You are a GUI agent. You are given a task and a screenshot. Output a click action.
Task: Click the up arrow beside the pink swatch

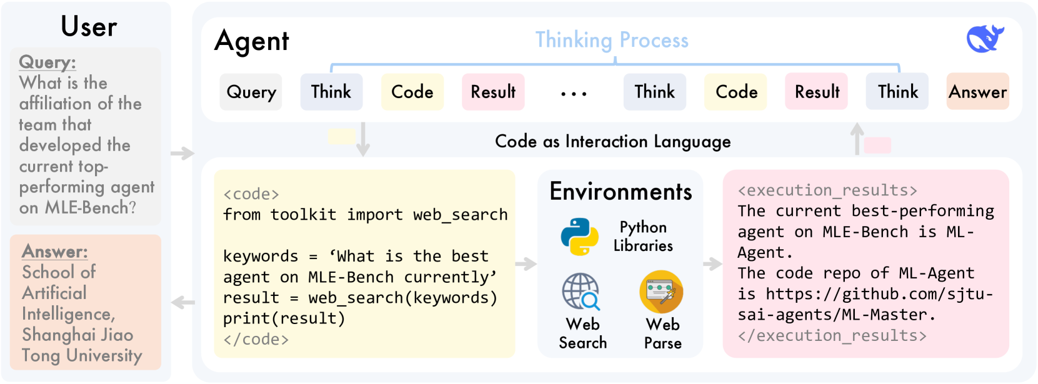857,139
